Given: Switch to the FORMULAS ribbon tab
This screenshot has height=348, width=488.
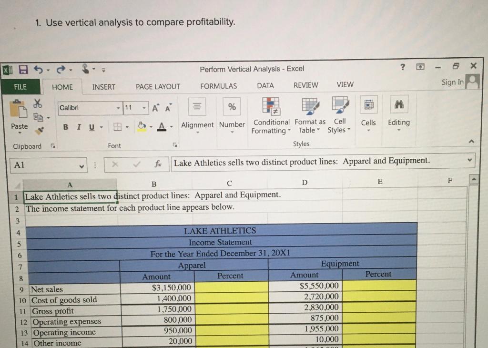Looking at the screenshot, I should (x=218, y=85).
